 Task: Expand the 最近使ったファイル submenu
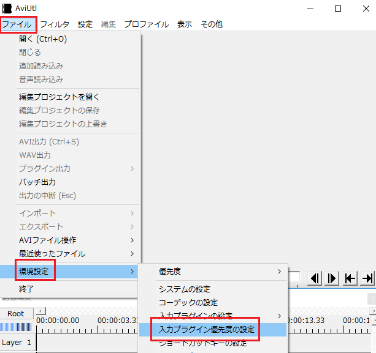69,253
